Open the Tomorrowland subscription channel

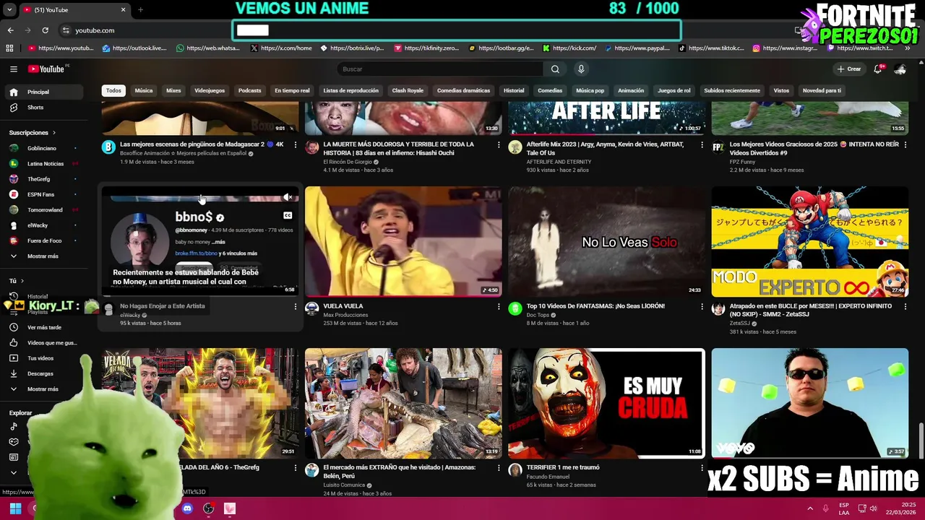(45, 210)
